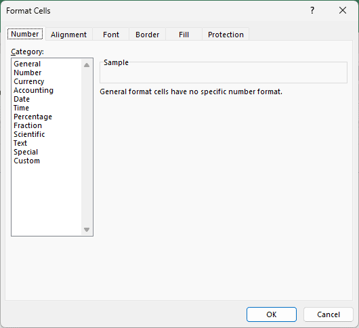359x328 pixels.
Task: Dismiss the dialog with Cancel
Action: [x=329, y=314]
